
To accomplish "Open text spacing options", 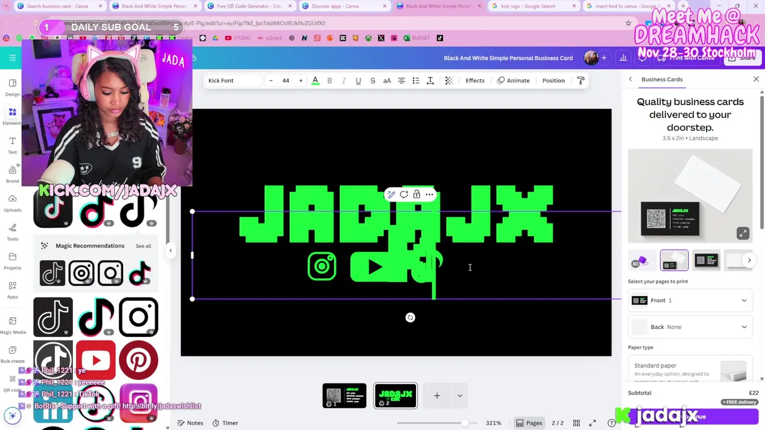I will tap(430, 81).
